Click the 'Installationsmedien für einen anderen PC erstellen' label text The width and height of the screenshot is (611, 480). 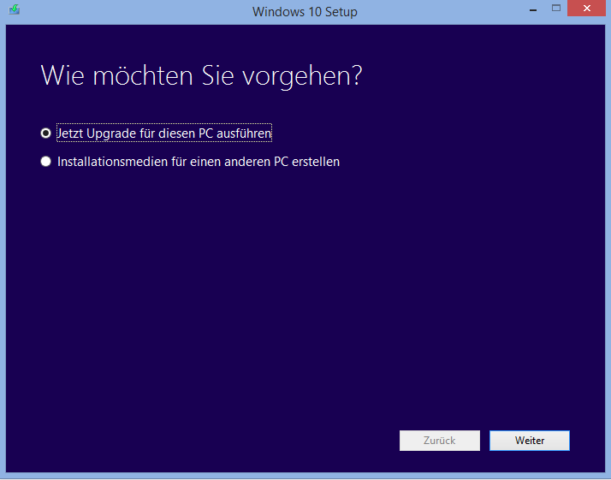coord(198,161)
